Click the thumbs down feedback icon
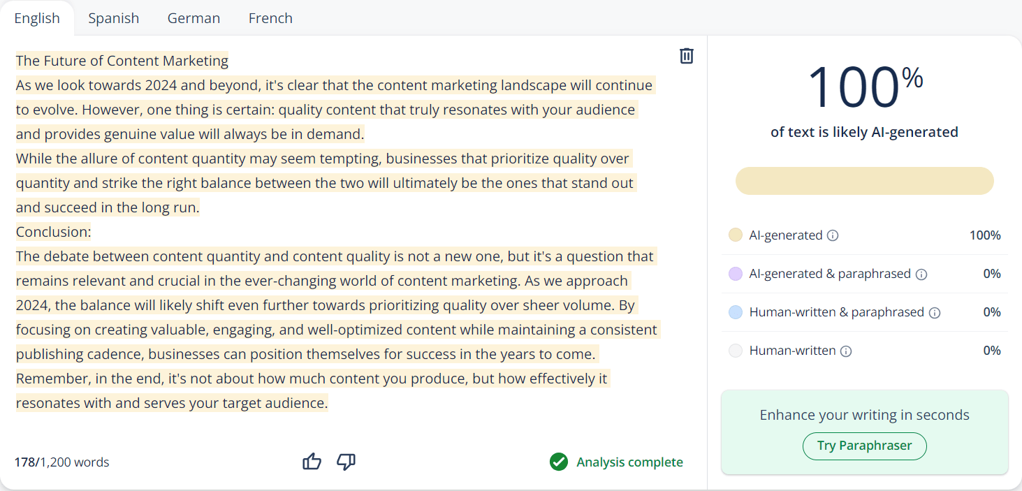 346,462
